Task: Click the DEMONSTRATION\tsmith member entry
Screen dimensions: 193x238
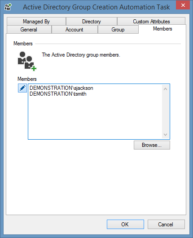Action: [58, 94]
